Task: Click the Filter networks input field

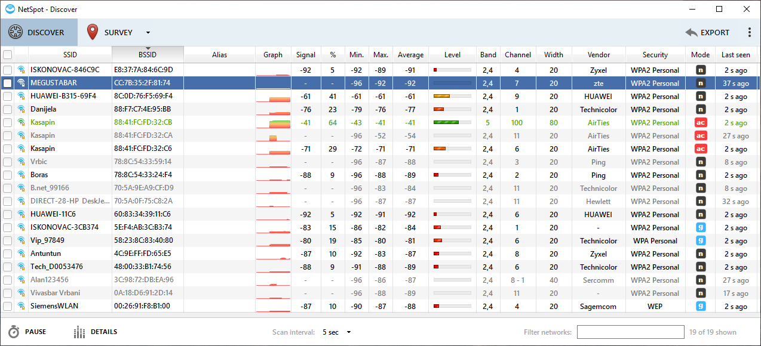Action: [x=630, y=332]
